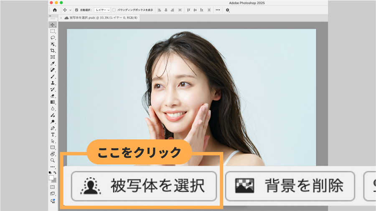This screenshot has width=376, height=211.
Task: Open Edit Toolbar three-dots in toolbox
Action: (53, 167)
